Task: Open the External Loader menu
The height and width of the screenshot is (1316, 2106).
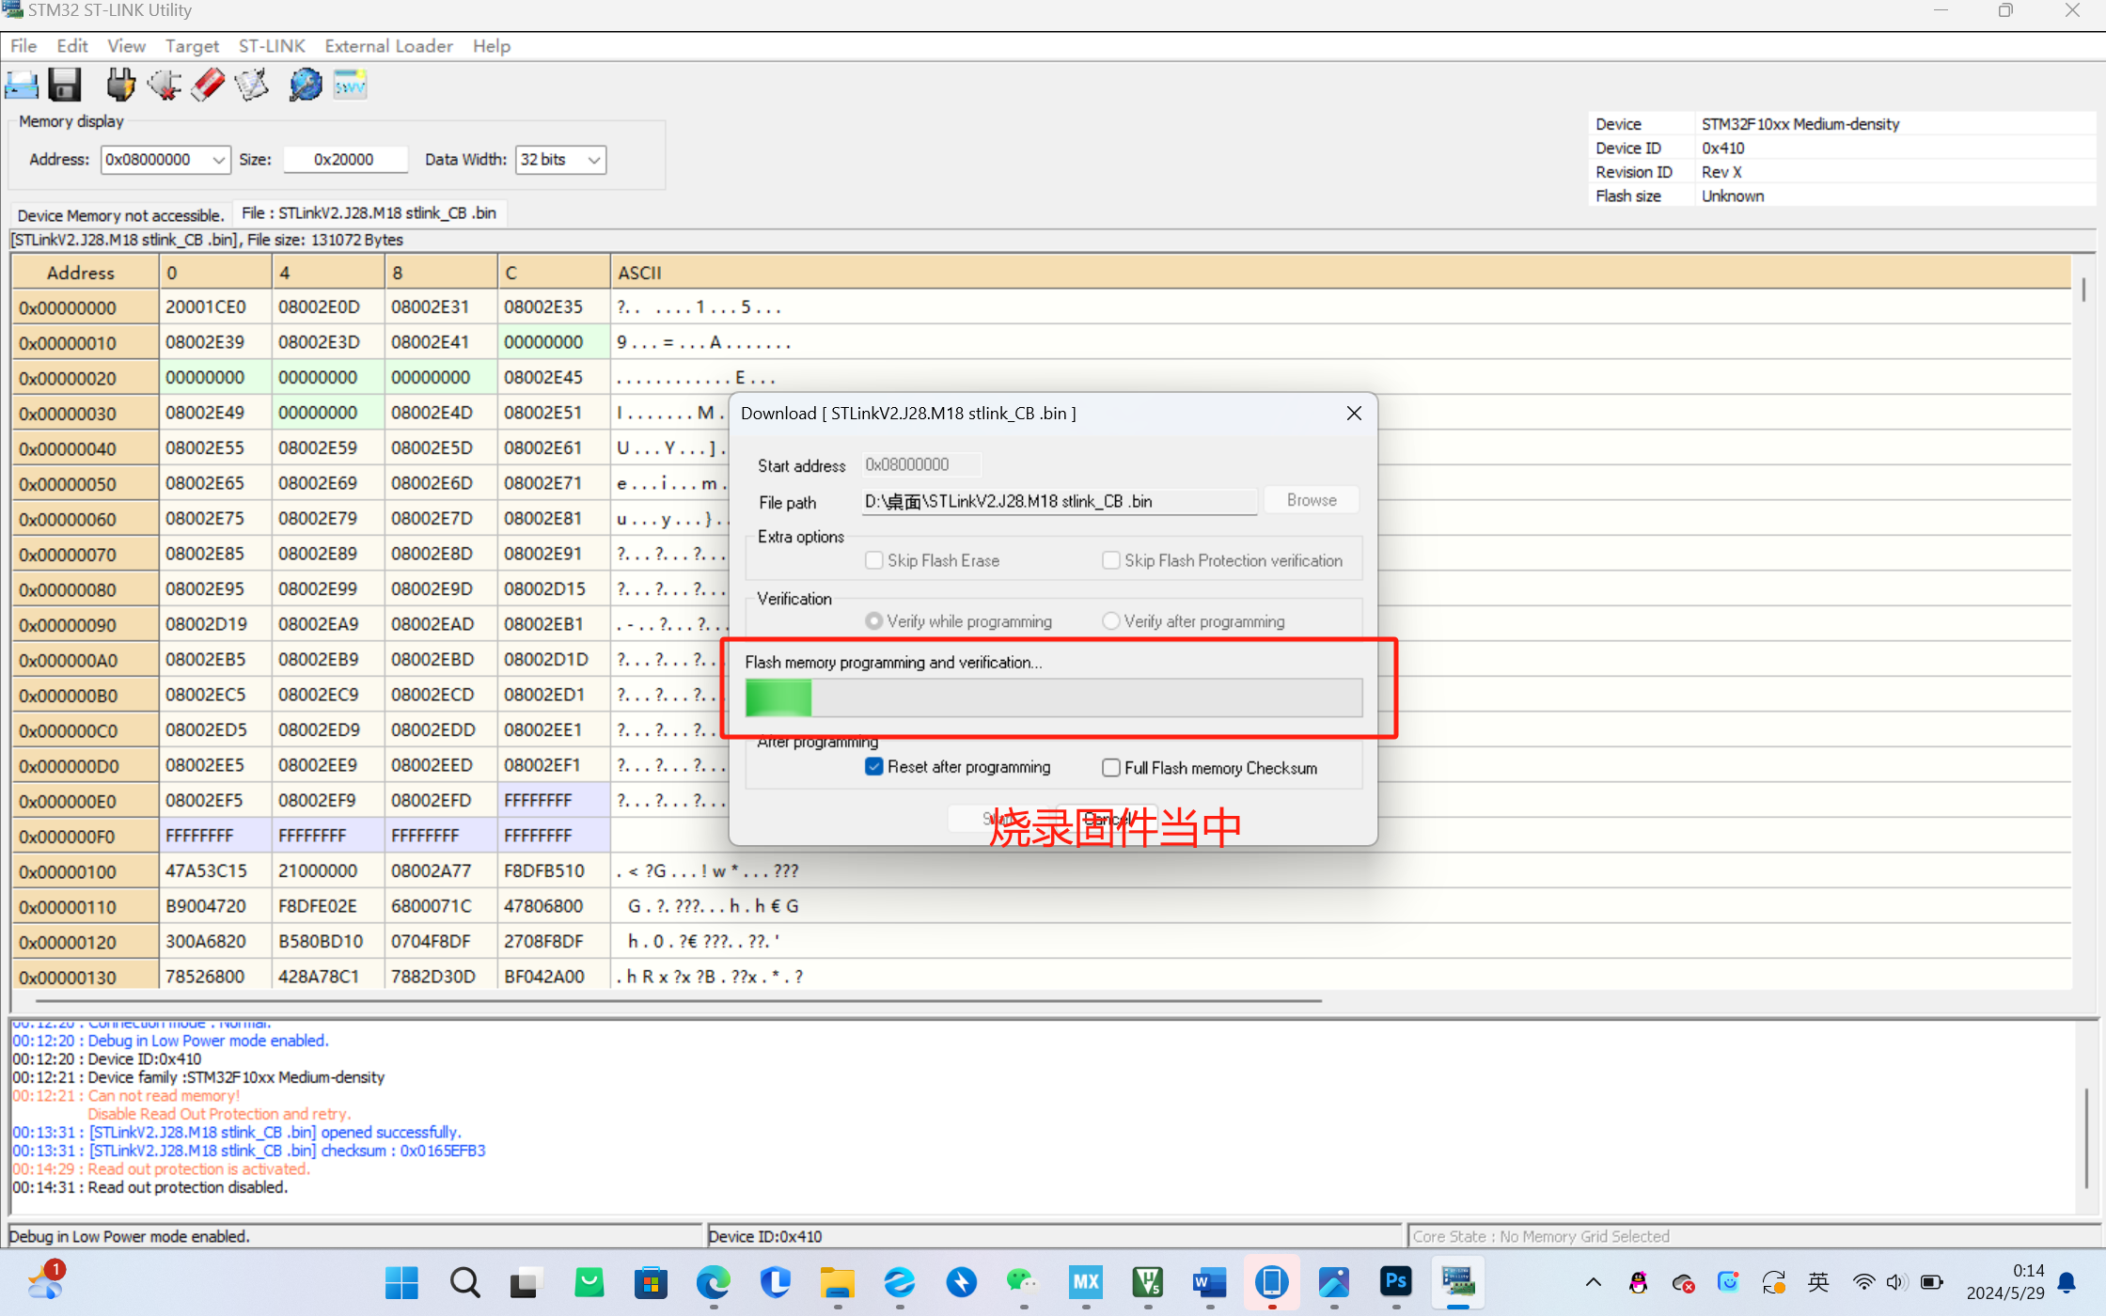Action: coord(388,46)
